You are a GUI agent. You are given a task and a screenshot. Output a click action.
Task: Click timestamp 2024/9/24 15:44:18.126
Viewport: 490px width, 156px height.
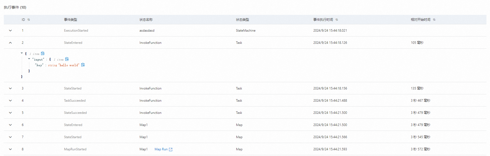pyautogui.click(x=330, y=43)
